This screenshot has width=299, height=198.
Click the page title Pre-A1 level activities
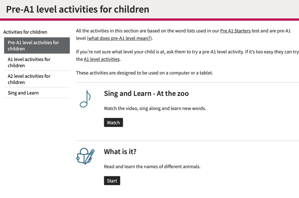pyautogui.click(x=78, y=9)
